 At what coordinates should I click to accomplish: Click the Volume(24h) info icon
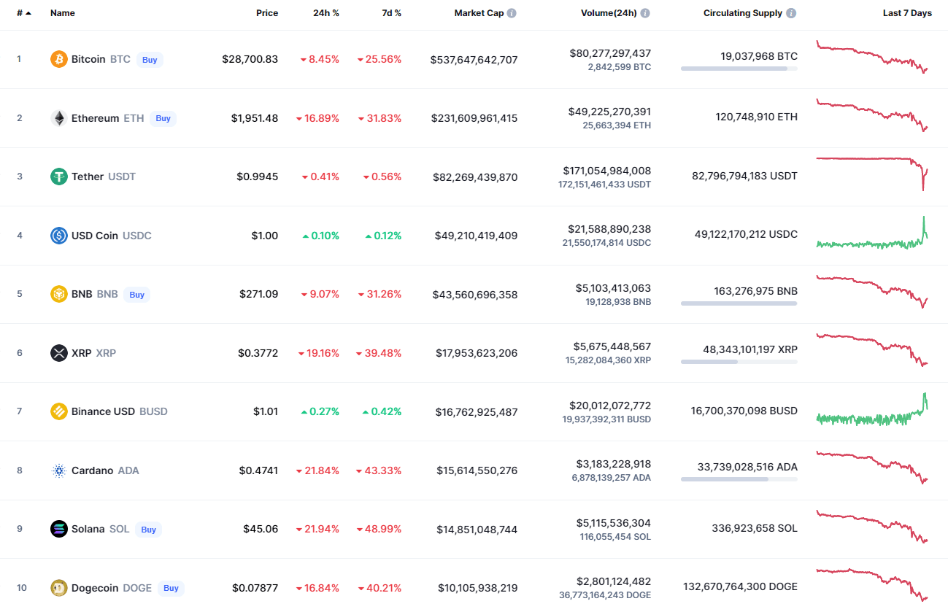[645, 13]
